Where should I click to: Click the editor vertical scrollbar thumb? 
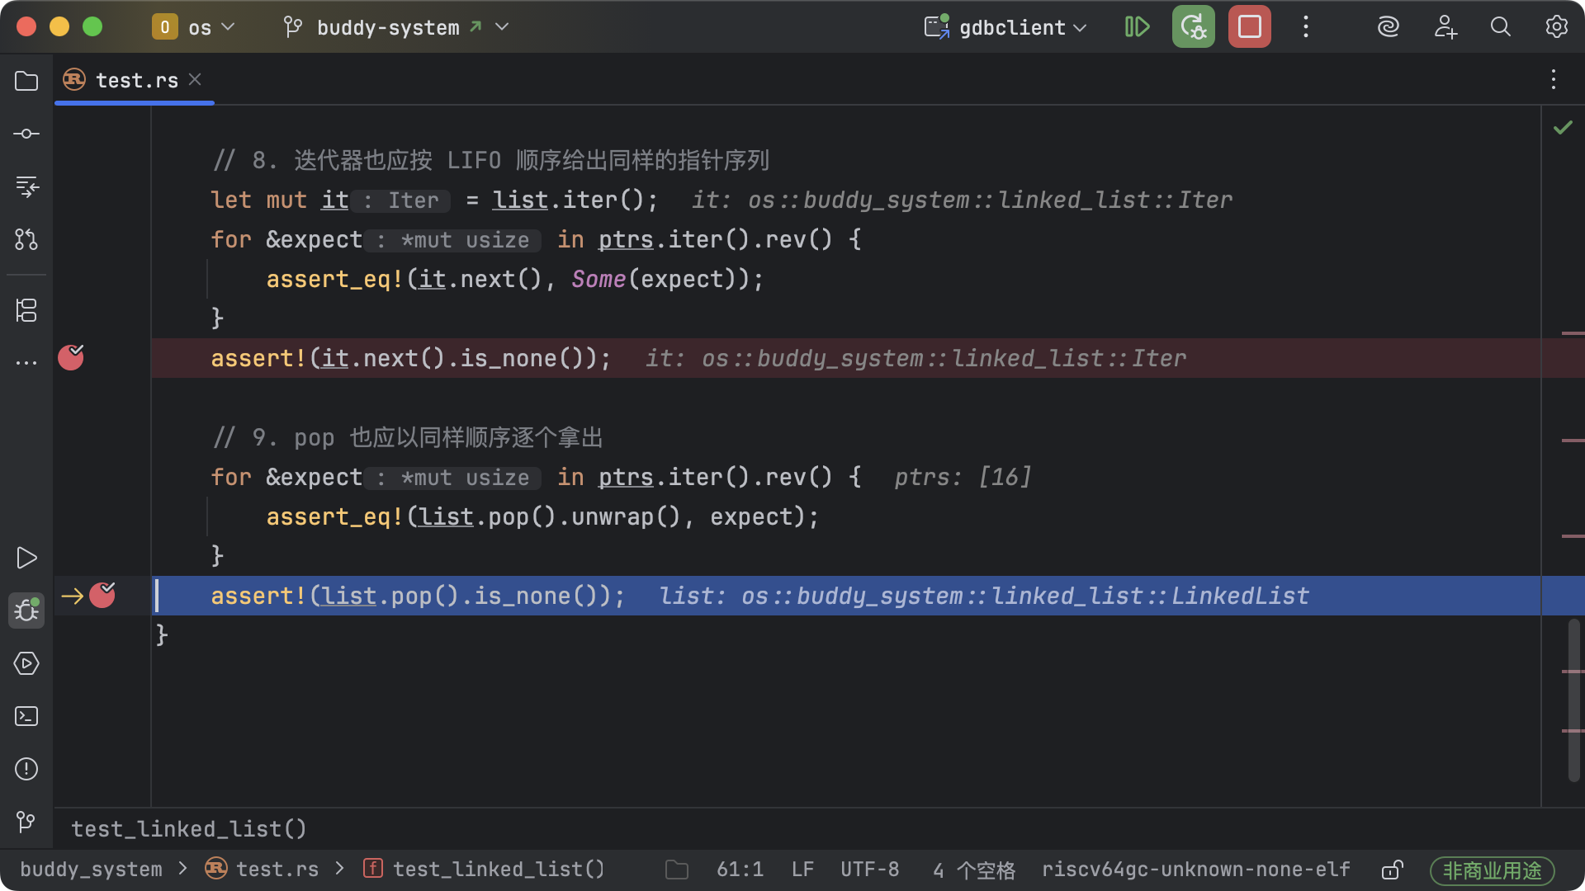point(1573,700)
